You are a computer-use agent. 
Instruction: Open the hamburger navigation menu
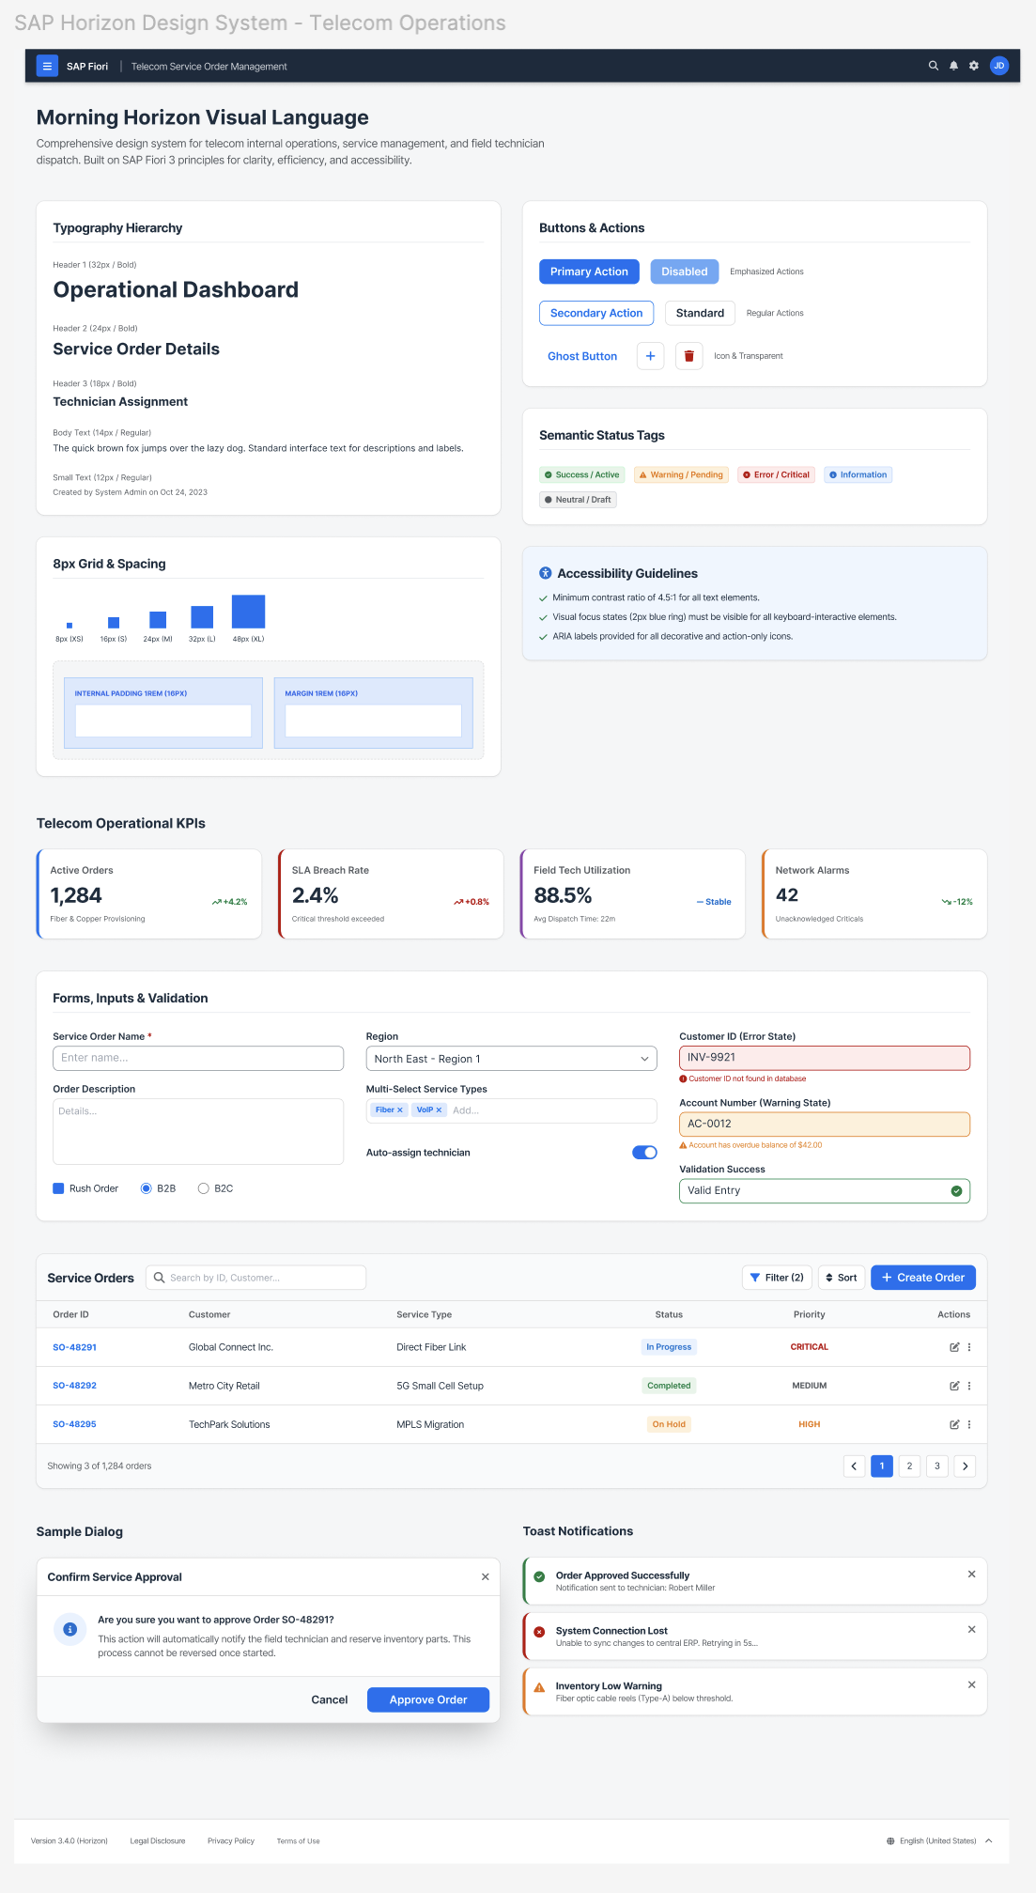click(47, 66)
